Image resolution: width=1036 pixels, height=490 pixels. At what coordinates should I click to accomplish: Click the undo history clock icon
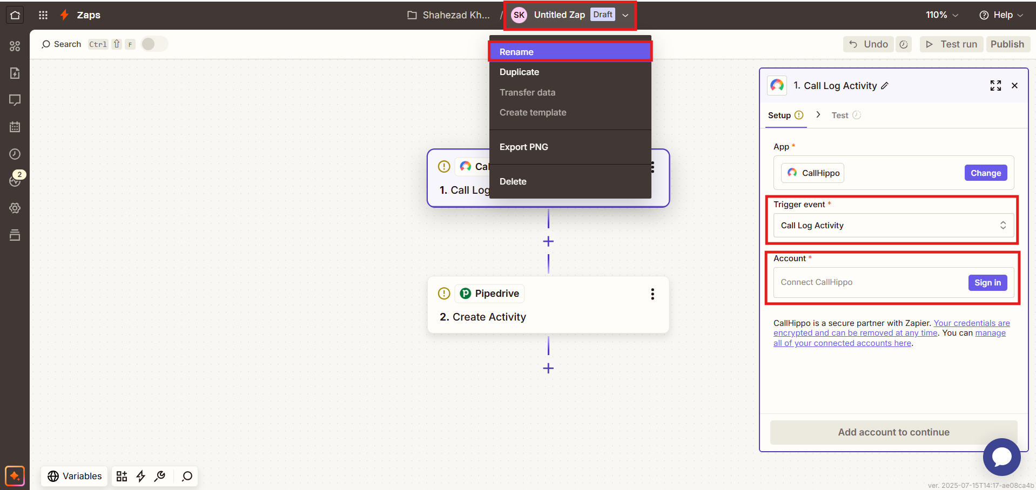pyautogui.click(x=904, y=44)
